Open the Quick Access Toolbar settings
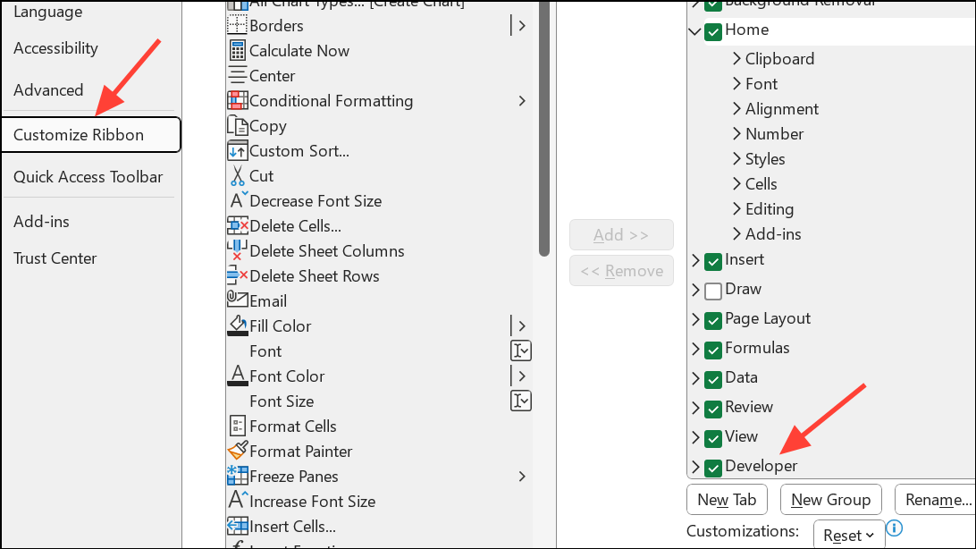This screenshot has height=549, width=976. (88, 176)
